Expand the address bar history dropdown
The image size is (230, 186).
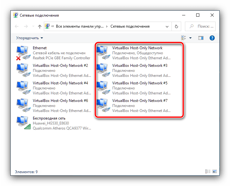167,27
